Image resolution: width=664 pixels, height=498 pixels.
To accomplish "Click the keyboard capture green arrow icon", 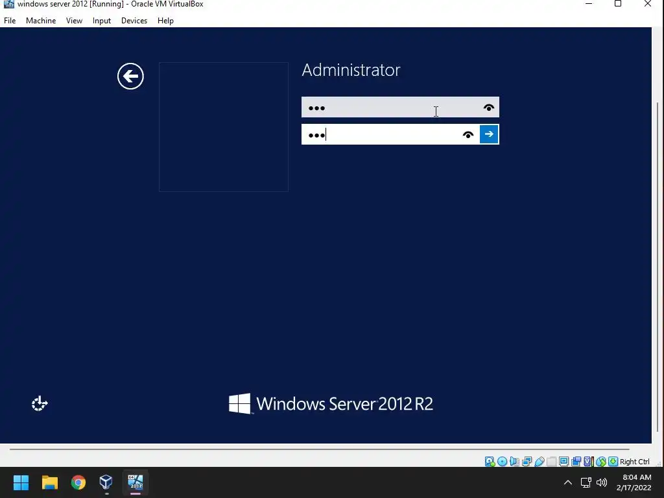I will coord(613,461).
